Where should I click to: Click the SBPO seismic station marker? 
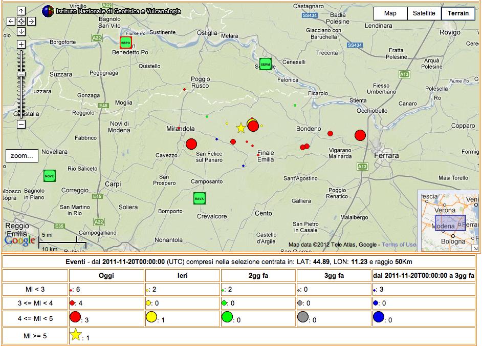coord(125,43)
